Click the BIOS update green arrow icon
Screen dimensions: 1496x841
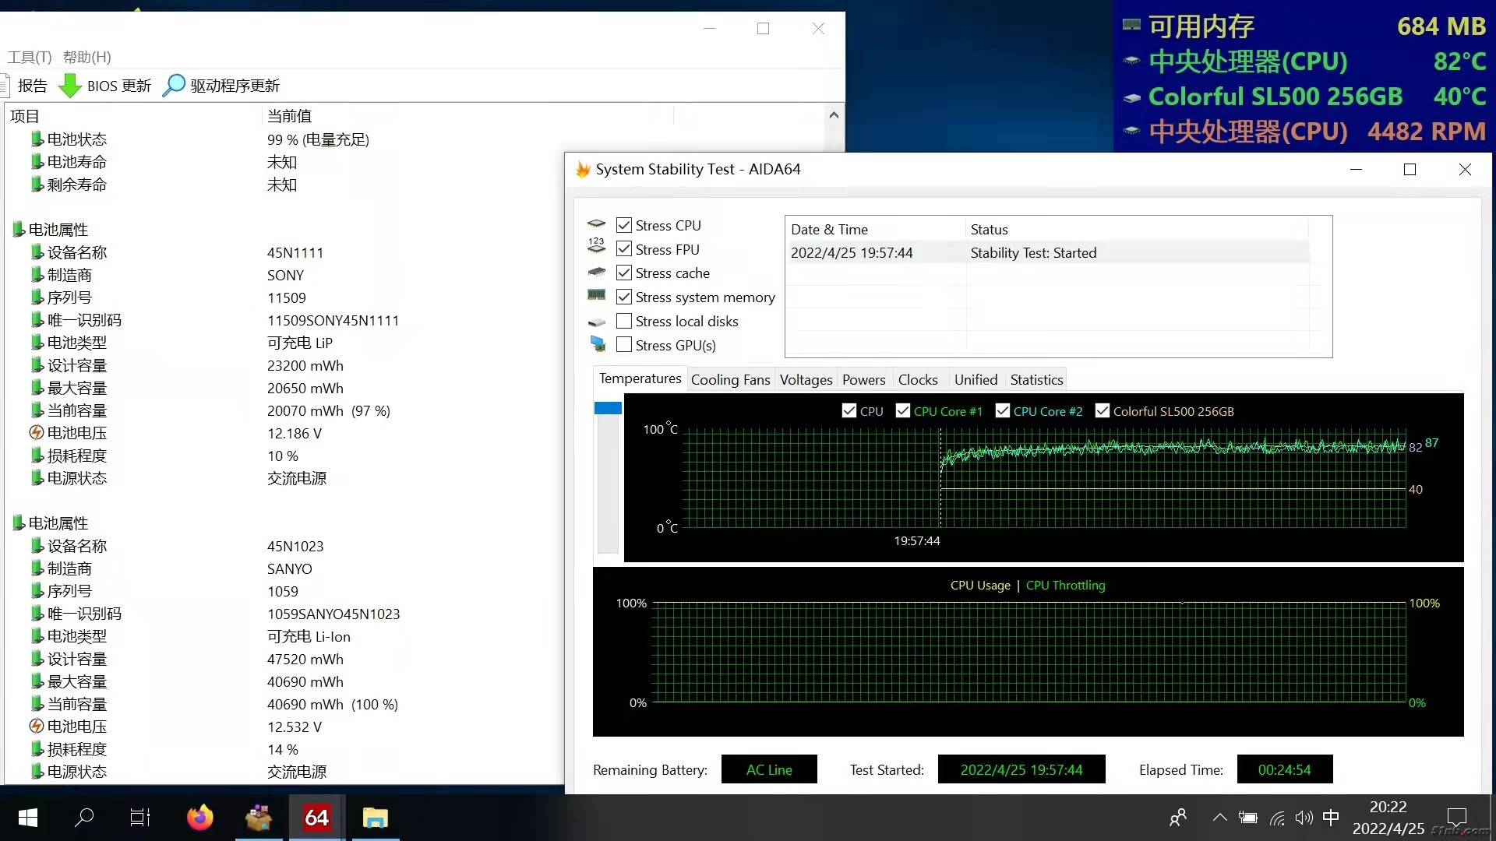pos(70,86)
